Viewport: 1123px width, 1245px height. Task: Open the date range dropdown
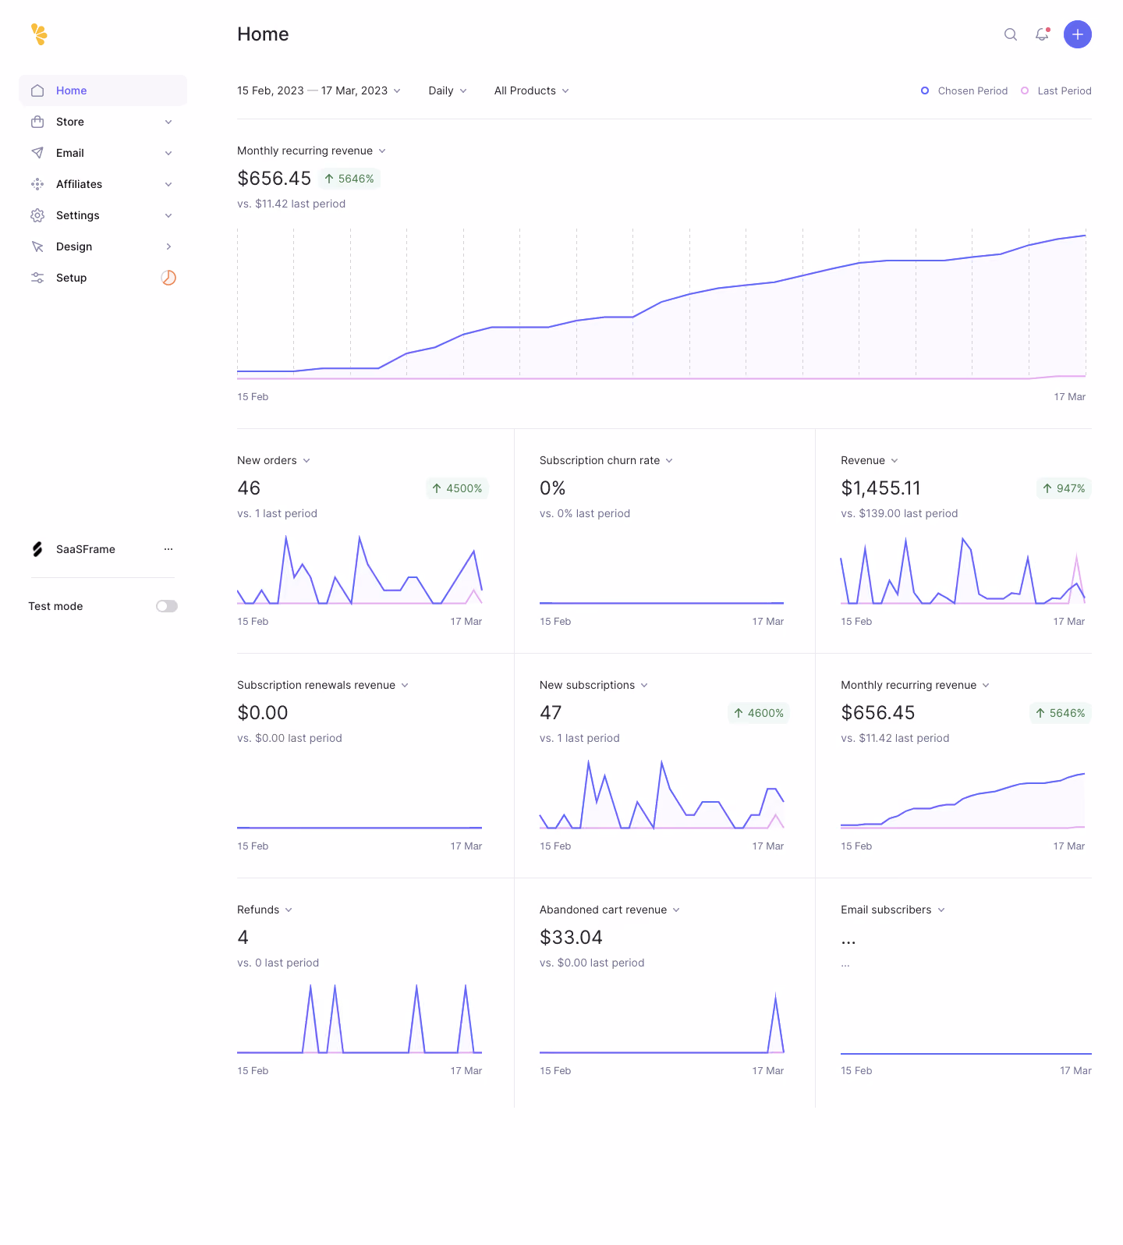(x=319, y=90)
